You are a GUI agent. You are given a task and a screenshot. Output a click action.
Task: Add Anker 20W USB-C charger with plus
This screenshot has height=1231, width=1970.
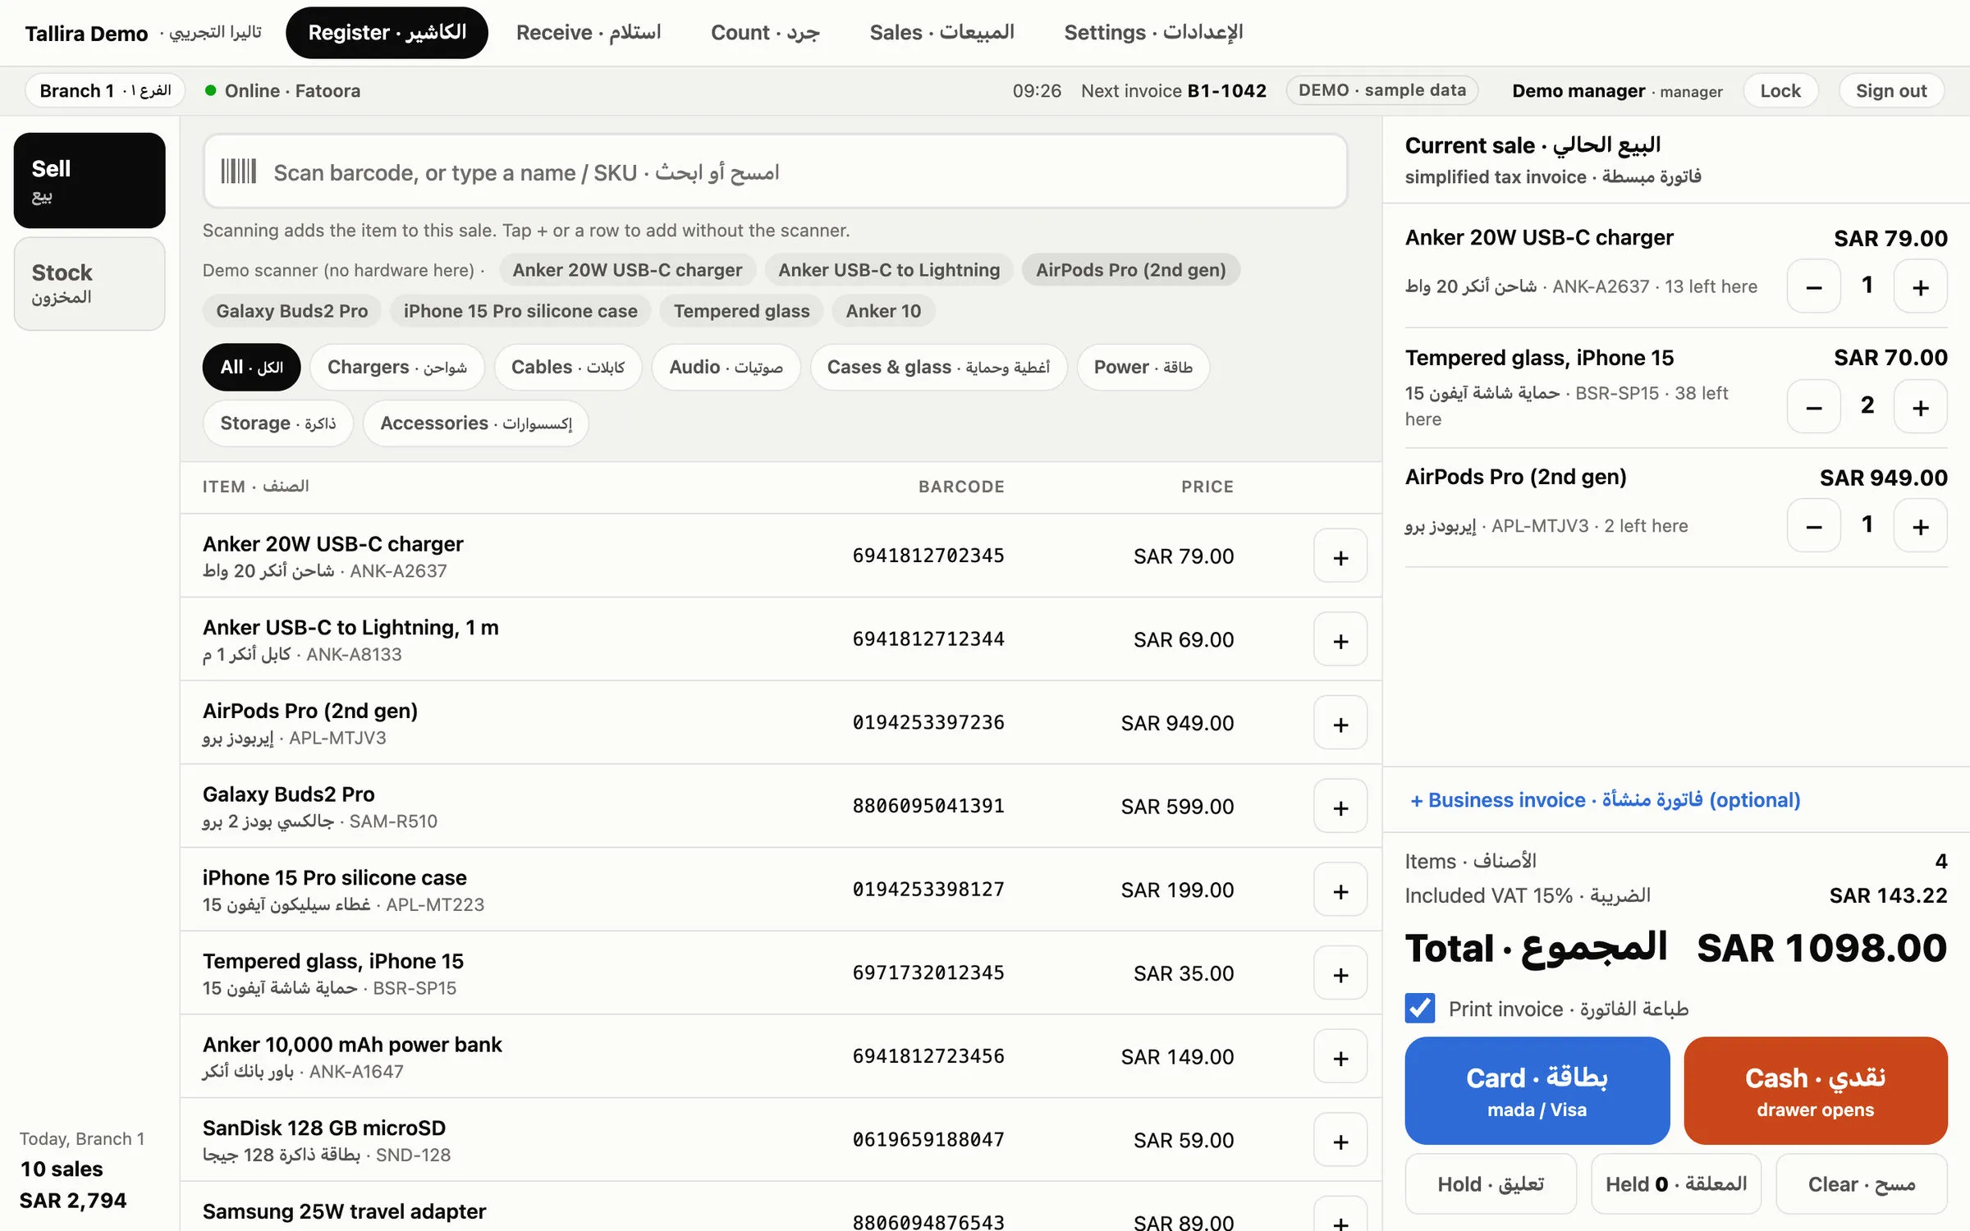[x=1340, y=556]
